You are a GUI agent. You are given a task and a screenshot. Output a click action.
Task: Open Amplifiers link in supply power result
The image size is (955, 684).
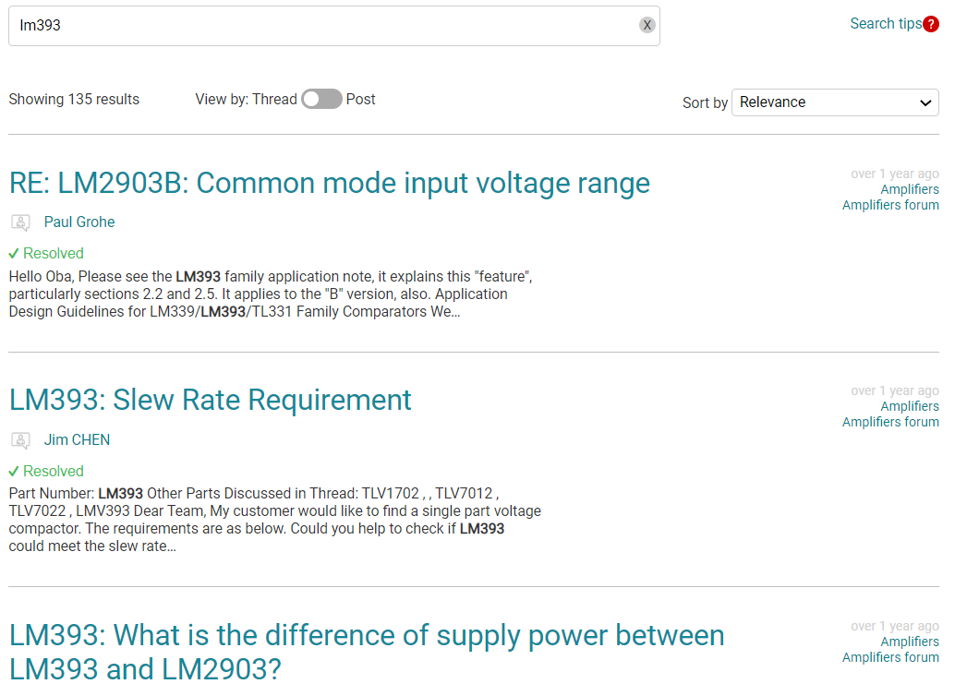(910, 642)
